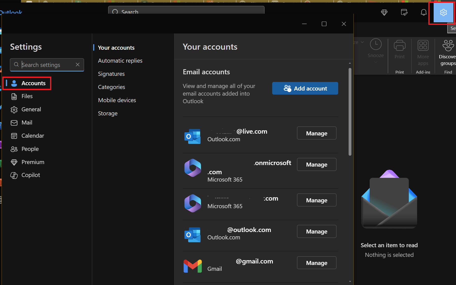Manage the @outlook.com account
The height and width of the screenshot is (285, 456).
click(x=317, y=231)
